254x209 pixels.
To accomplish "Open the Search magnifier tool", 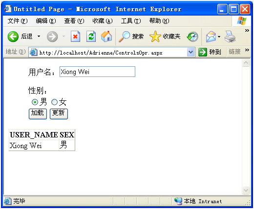I will tap(124, 37).
